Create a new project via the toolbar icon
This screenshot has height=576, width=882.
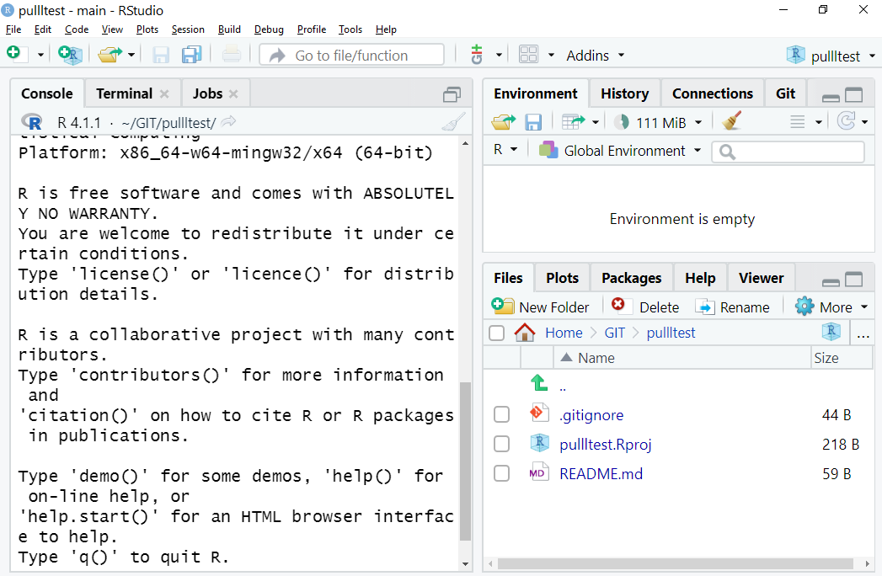(x=70, y=54)
